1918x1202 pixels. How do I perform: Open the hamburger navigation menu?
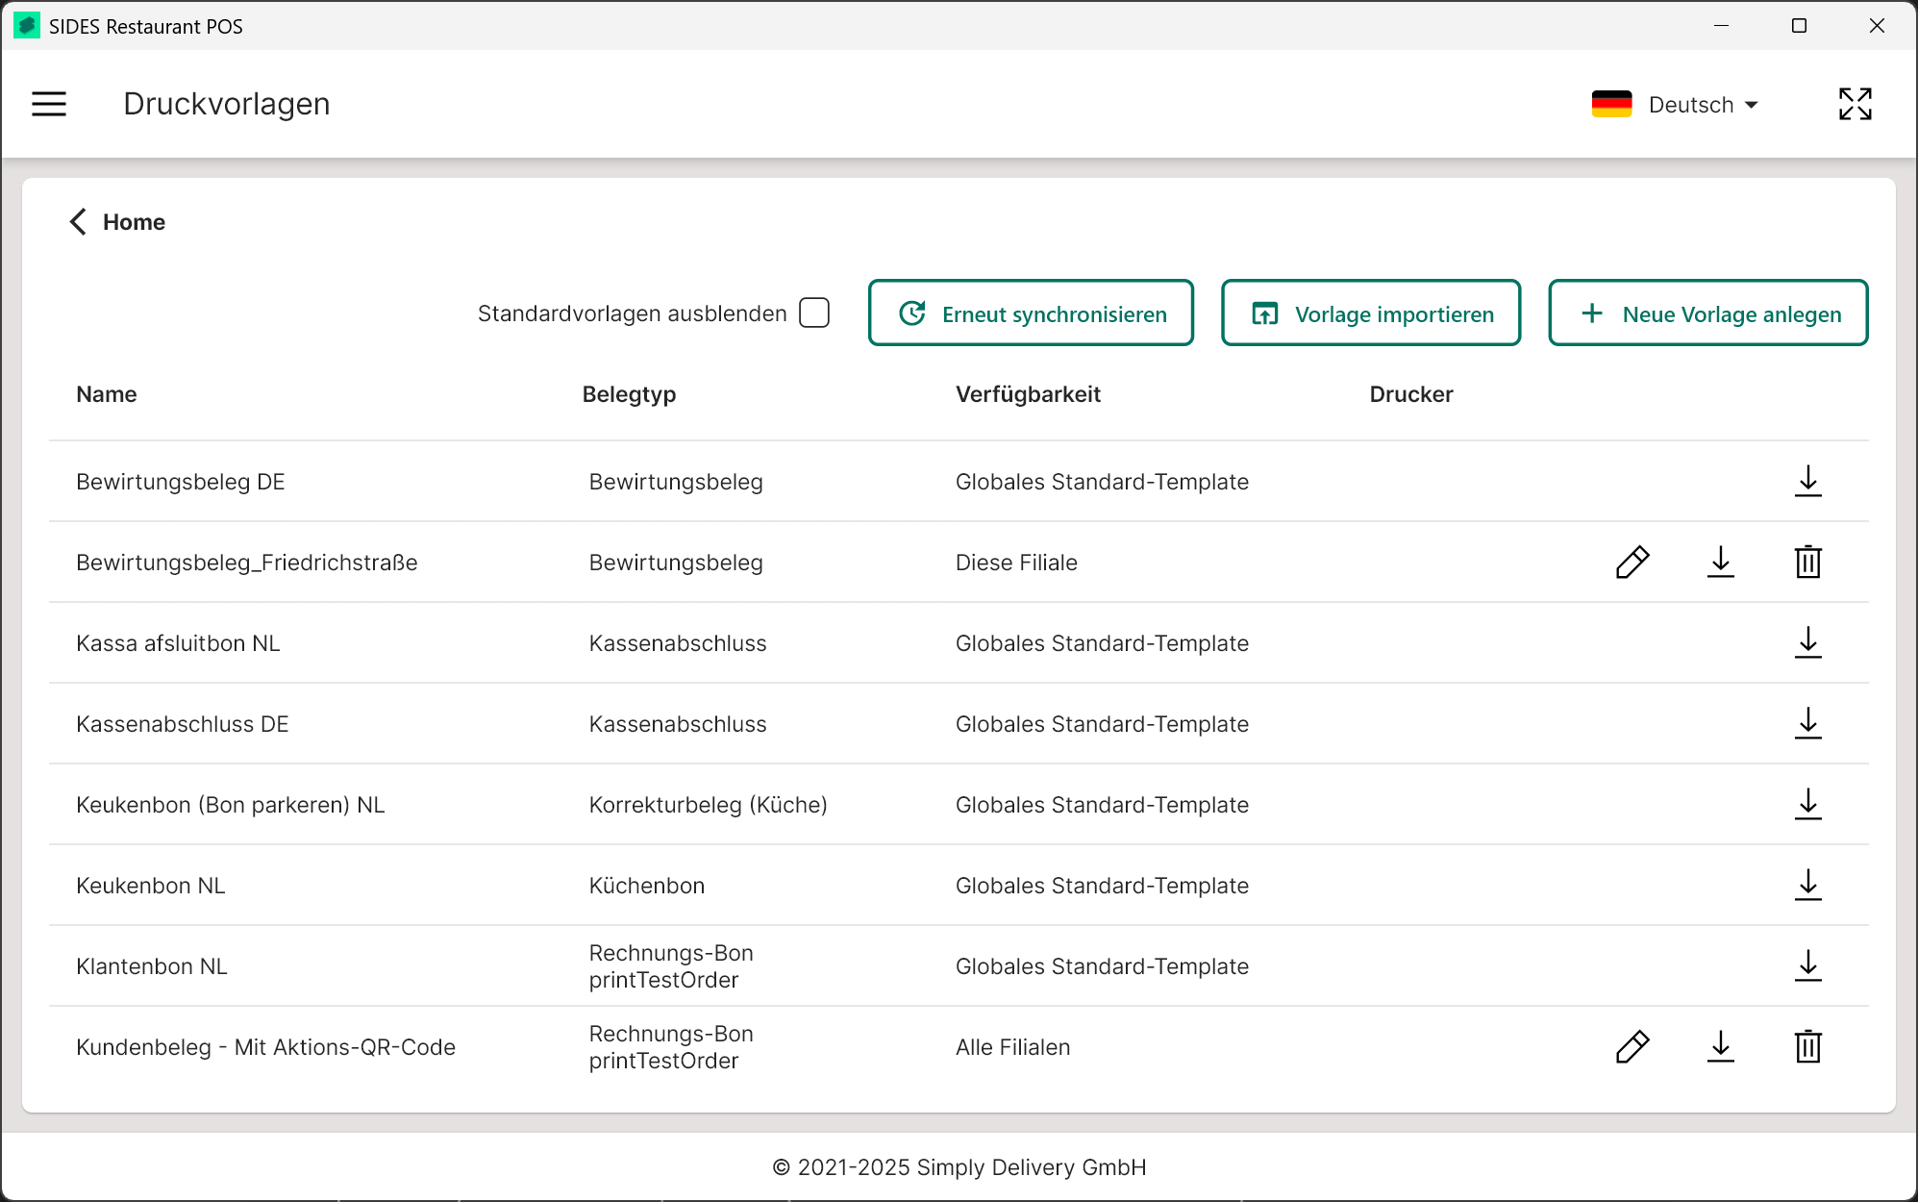[49, 104]
